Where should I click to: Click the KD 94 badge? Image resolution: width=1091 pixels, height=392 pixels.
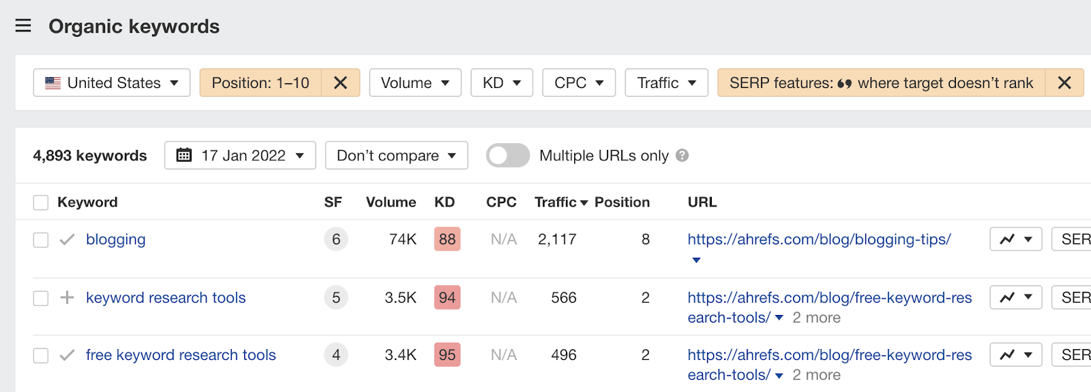pyautogui.click(x=447, y=297)
